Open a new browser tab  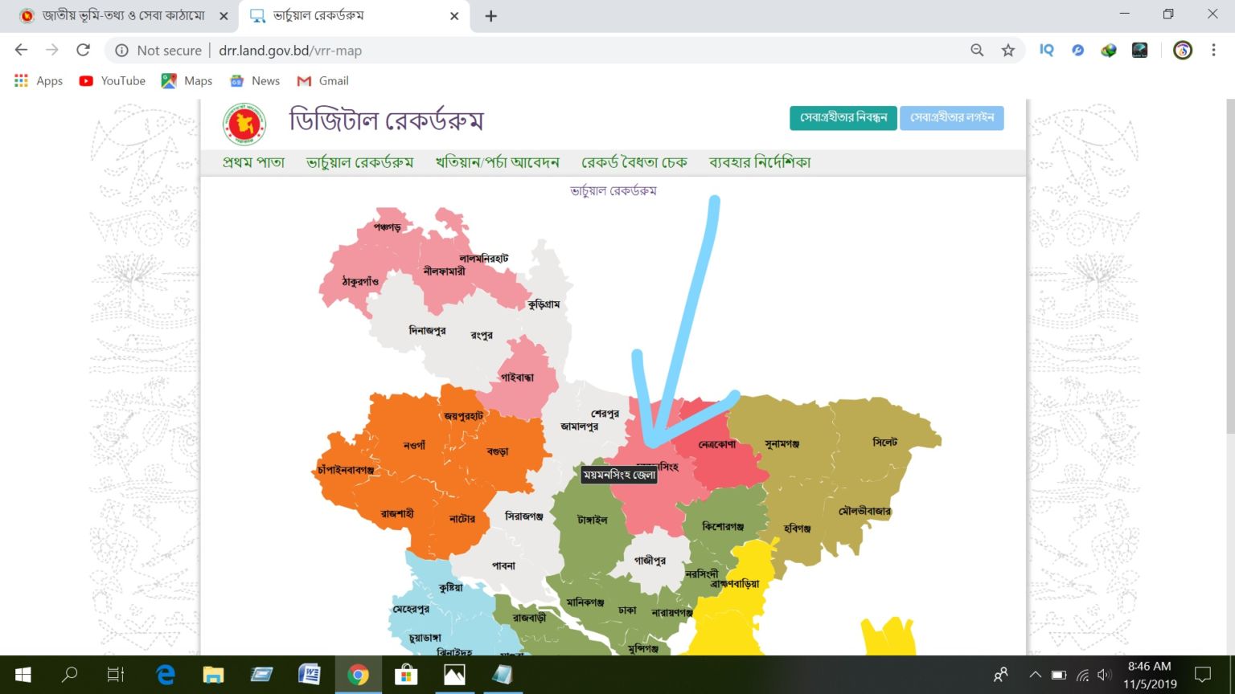coord(490,16)
